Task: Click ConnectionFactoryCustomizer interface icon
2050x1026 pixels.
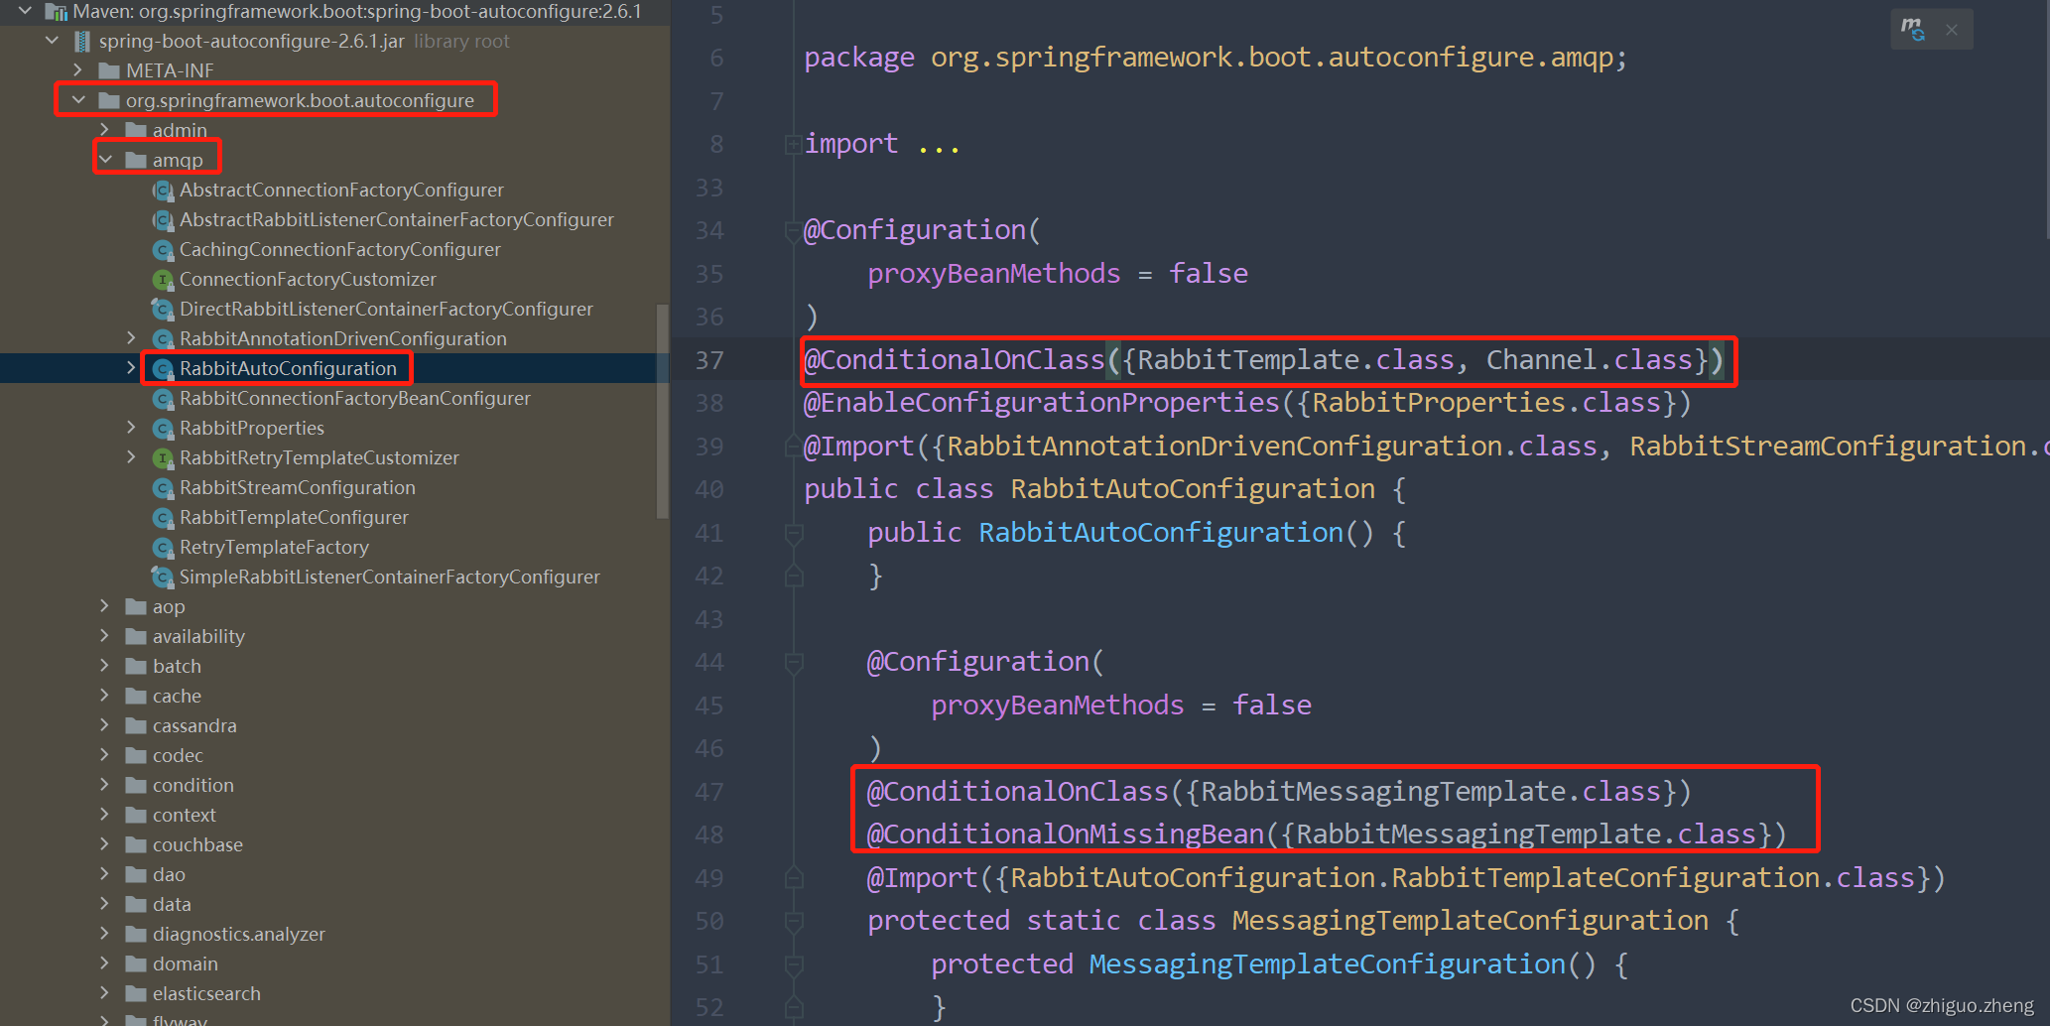Action: (x=163, y=279)
